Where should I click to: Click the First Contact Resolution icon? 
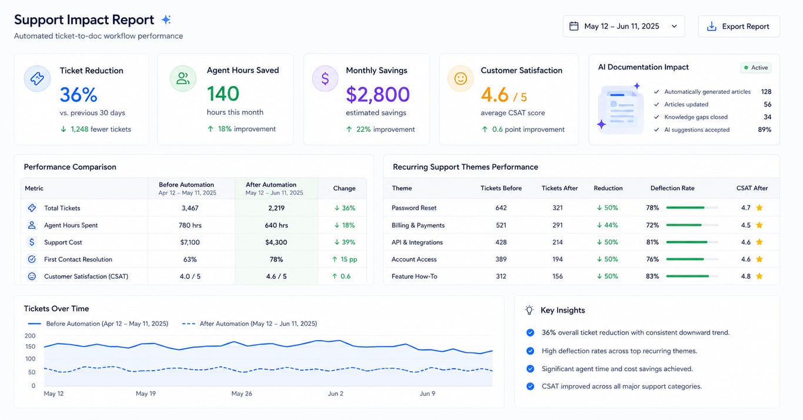[x=32, y=259]
